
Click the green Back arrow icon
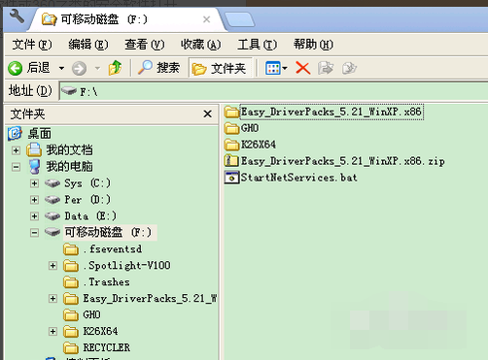click(16, 68)
